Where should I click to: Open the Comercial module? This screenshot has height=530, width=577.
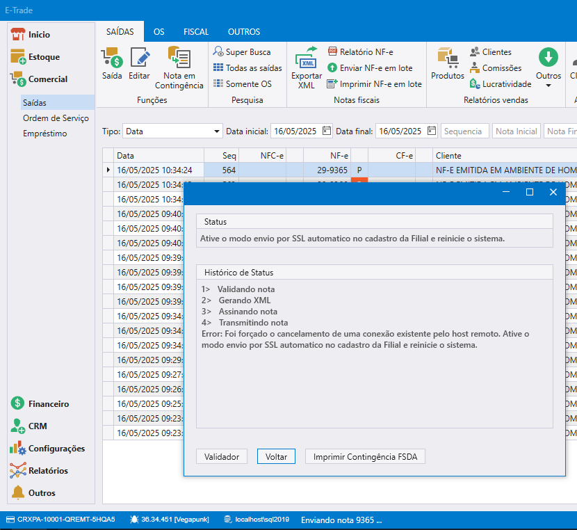tap(39, 79)
